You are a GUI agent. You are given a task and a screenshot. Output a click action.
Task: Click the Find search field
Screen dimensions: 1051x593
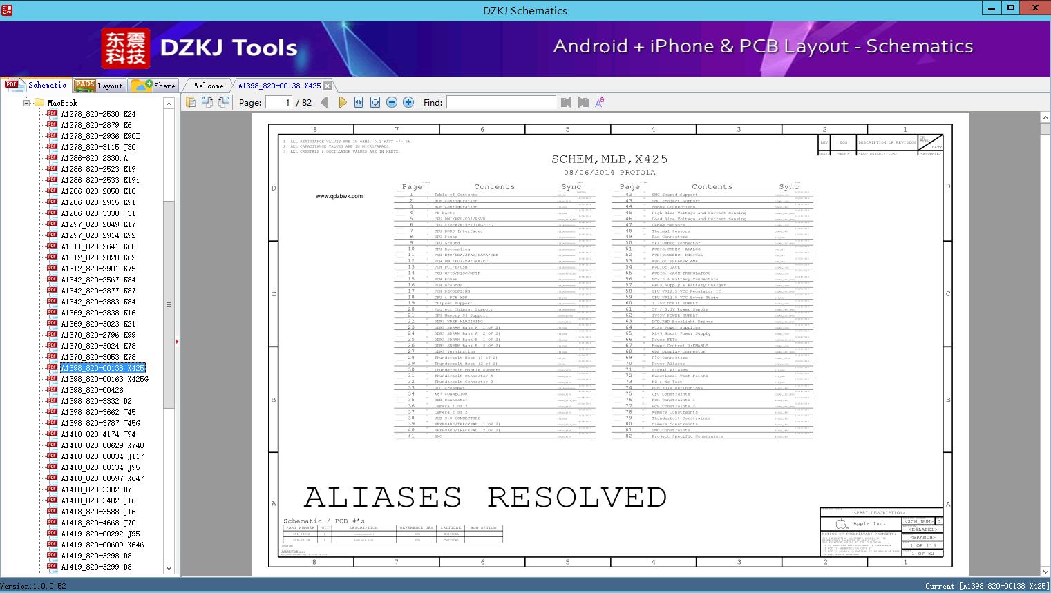point(501,102)
